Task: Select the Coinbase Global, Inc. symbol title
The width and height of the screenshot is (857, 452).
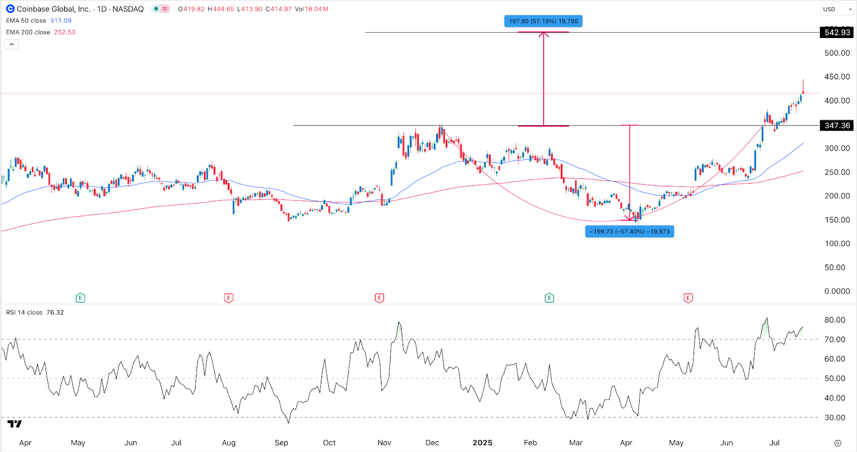Action: [x=53, y=9]
